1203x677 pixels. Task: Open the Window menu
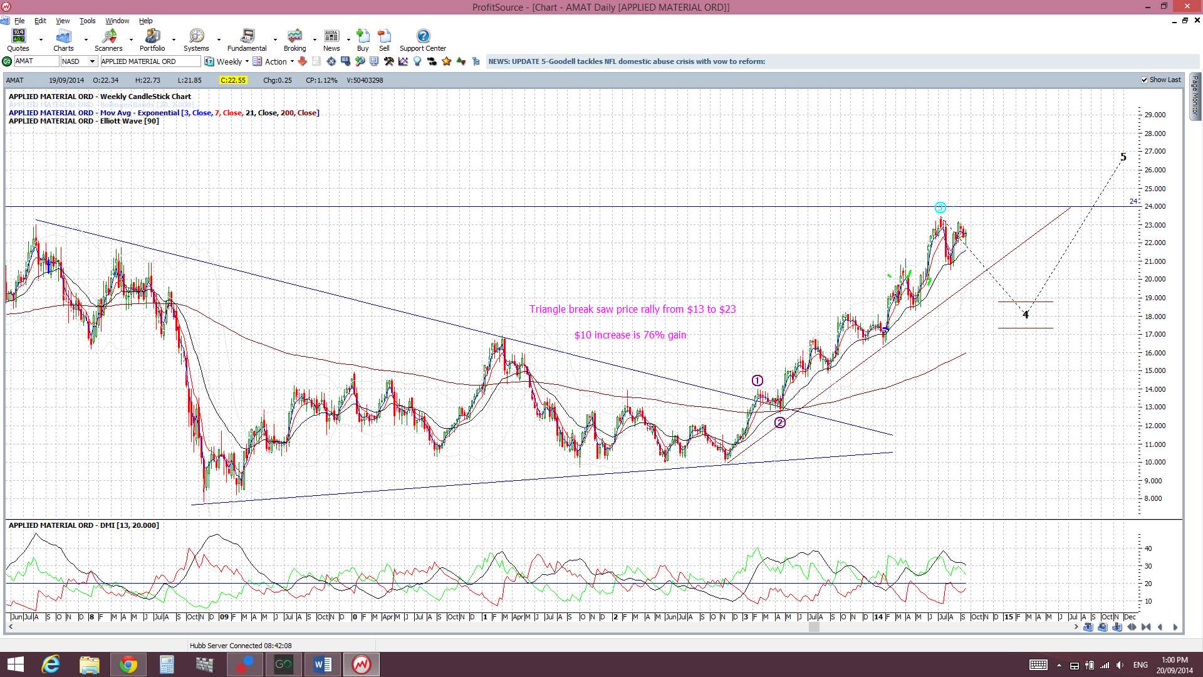click(117, 21)
